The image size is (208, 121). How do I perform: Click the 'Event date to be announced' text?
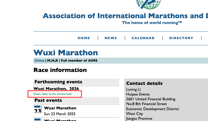[52, 94]
